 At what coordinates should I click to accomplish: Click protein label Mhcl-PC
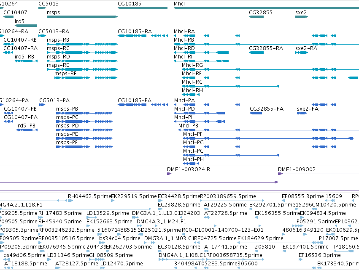click(x=193, y=151)
